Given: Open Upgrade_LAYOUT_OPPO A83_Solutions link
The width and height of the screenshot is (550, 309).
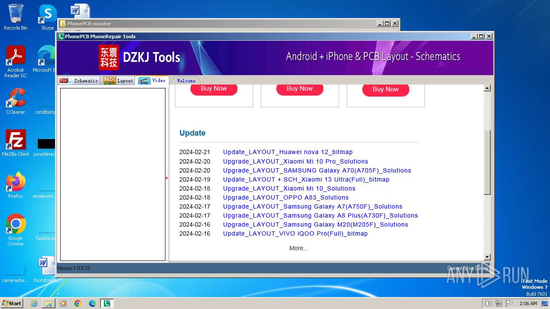Looking at the screenshot, I should click(x=286, y=197).
